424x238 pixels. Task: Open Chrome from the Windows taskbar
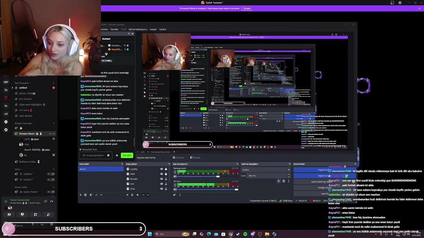point(231,234)
